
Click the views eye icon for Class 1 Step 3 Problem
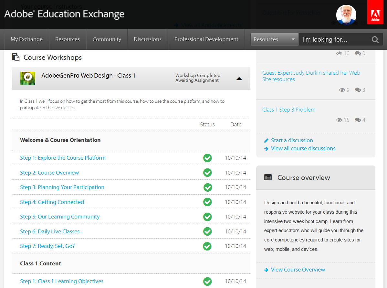click(x=339, y=120)
